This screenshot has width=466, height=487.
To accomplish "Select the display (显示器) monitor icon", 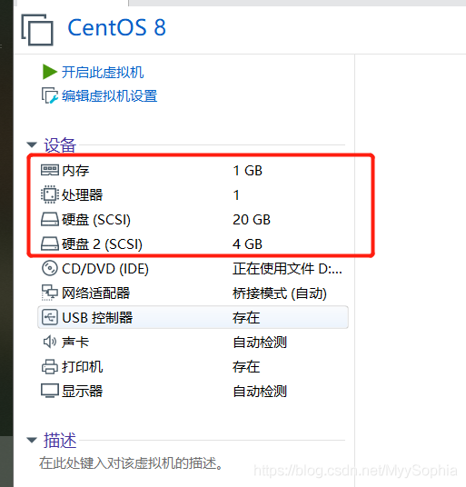I will 50,391.
